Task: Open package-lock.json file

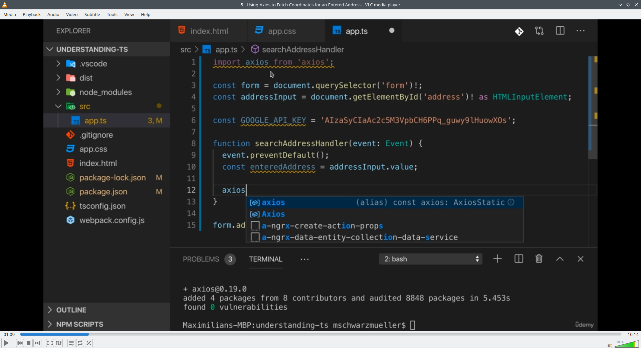Action: [107, 178]
